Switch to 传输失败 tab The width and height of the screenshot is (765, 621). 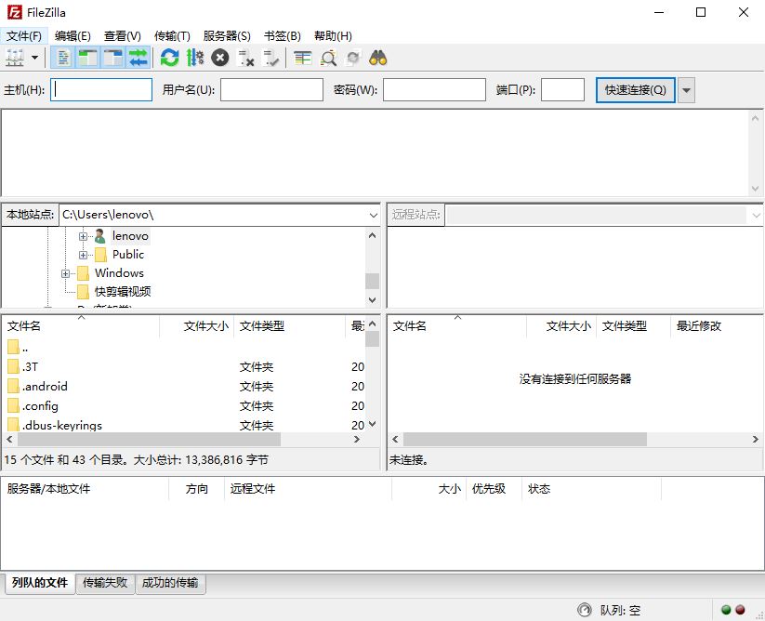(x=105, y=583)
